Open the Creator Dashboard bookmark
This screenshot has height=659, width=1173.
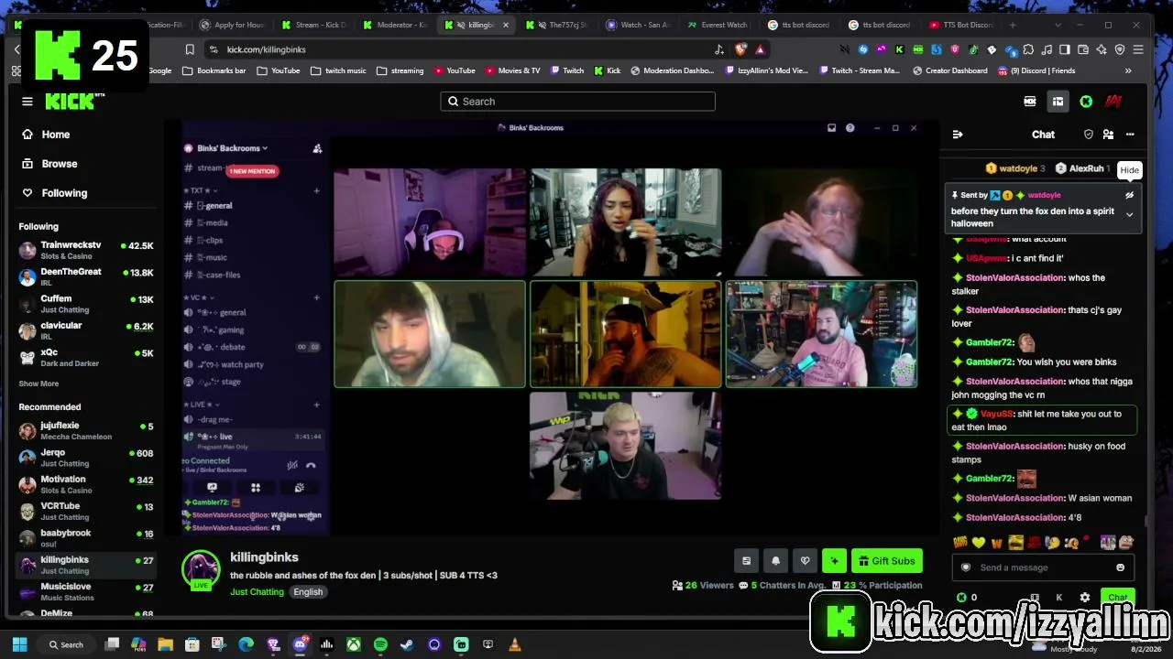click(x=948, y=70)
